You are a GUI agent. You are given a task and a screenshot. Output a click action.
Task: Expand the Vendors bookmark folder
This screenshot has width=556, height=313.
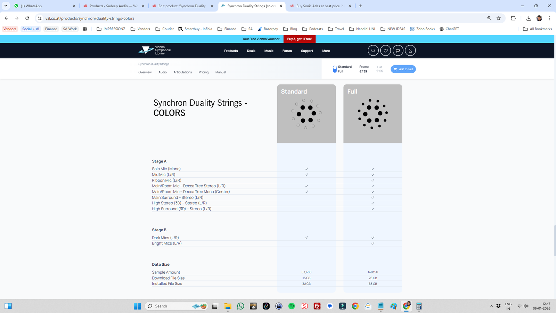(x=140, y=29)
